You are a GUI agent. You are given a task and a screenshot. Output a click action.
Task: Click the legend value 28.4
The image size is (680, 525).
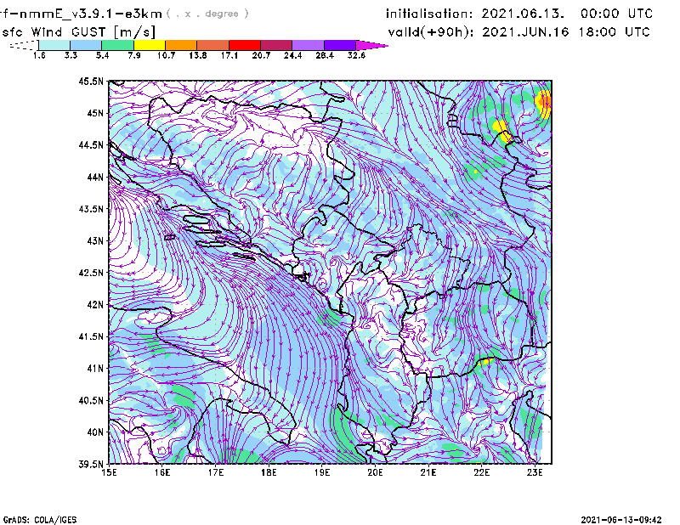pos(325,55)
